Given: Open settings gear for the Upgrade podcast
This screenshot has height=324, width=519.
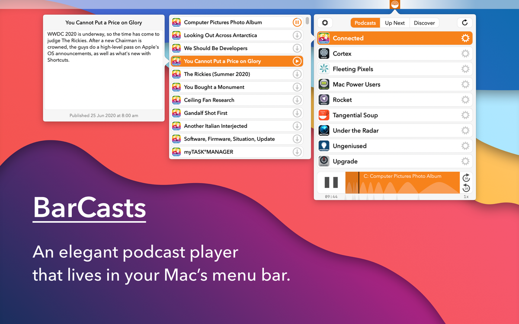Looking at the screenshot, I should click(x=465, y=162).
